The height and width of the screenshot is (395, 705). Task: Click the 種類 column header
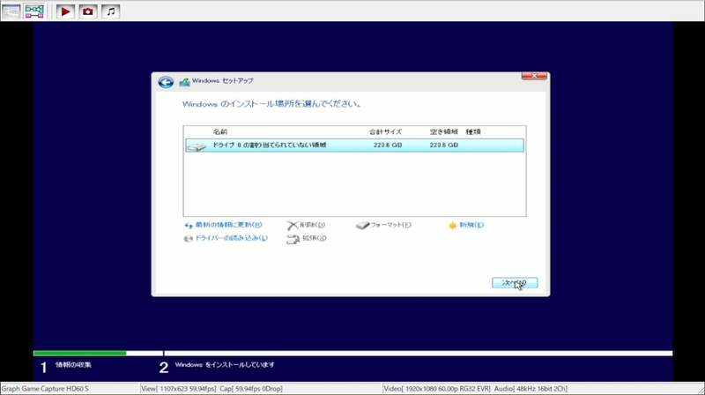pos(473,132)
